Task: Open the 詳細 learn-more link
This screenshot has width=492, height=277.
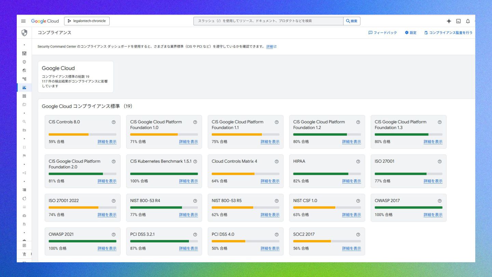Action: tap(271, 47)
